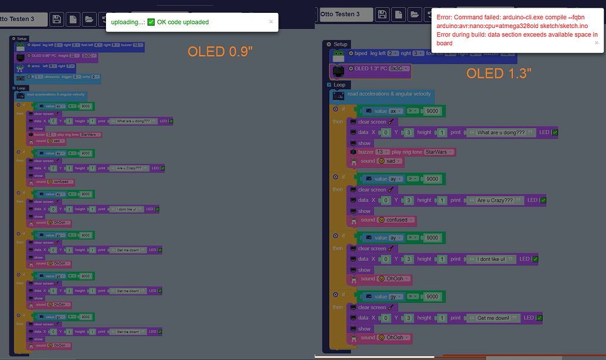This screenshot has width=606, height=360.
Task: Toggle LED checkbox on right 'Get me down!' row
Action: pyautogui.click(x=539, y=318)
